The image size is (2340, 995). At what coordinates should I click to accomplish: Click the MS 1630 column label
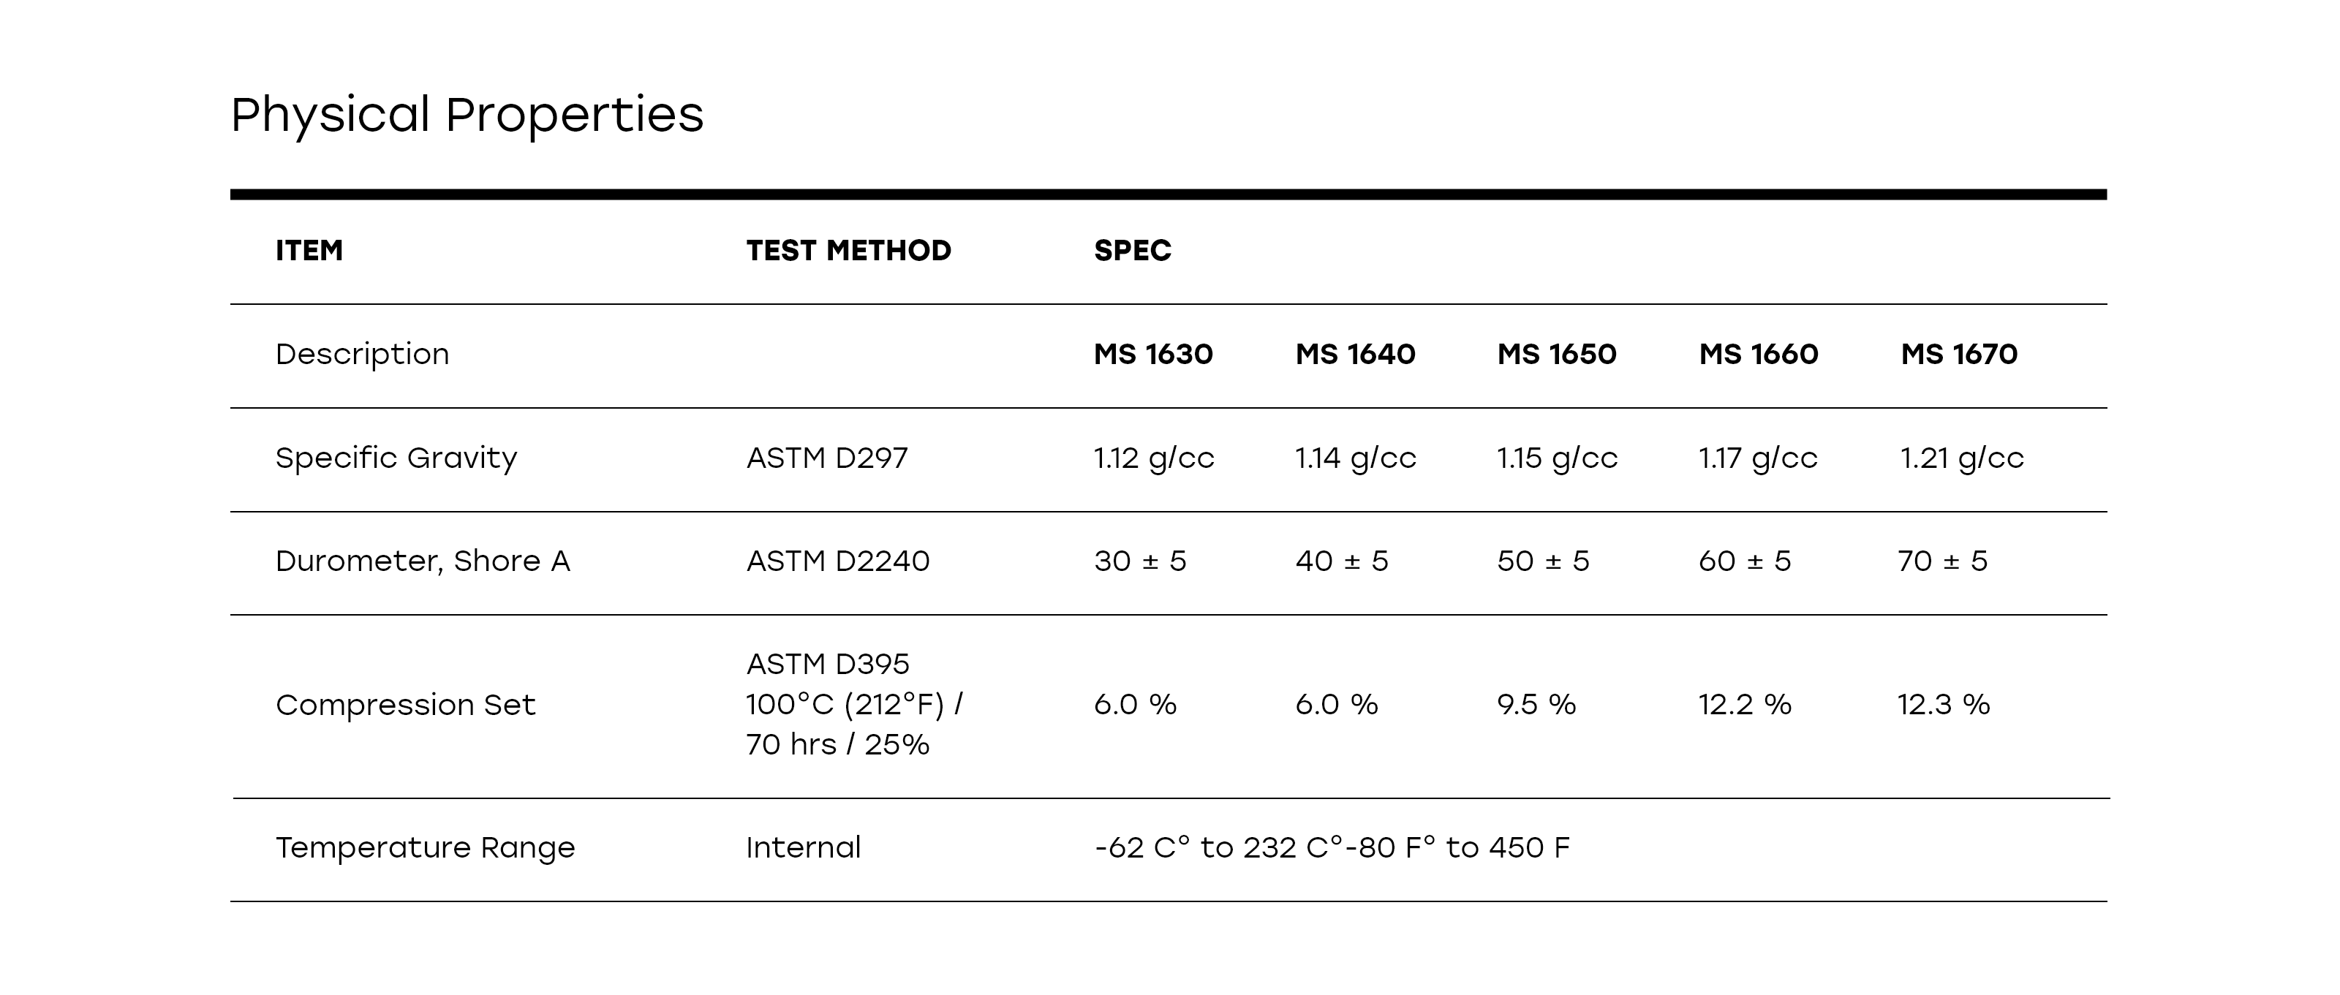pos(1152,354)
